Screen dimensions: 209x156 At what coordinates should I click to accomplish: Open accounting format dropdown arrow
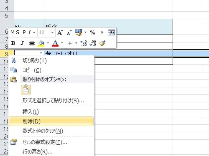pyautogui.click(x=85, y=32)
